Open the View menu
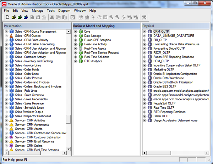Viewport: 213px width, 164px height. pyautogui.click(x=25, y=11)
